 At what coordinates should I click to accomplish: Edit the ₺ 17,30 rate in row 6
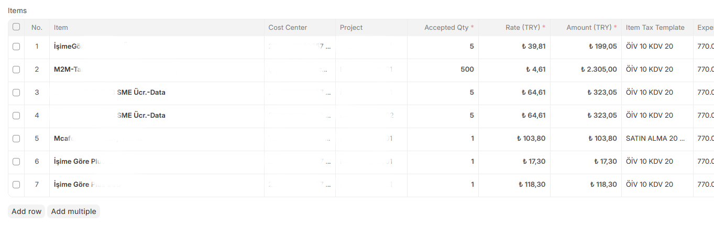tap(514, 162)
